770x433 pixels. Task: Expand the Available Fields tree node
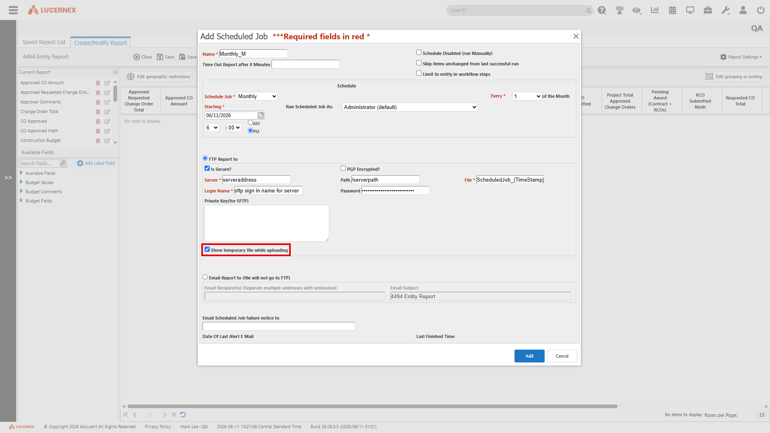click(21, 173)
